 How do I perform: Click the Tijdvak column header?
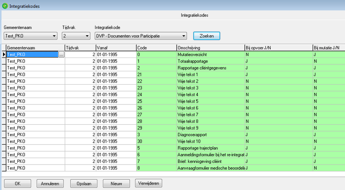[x=80, y=48]
